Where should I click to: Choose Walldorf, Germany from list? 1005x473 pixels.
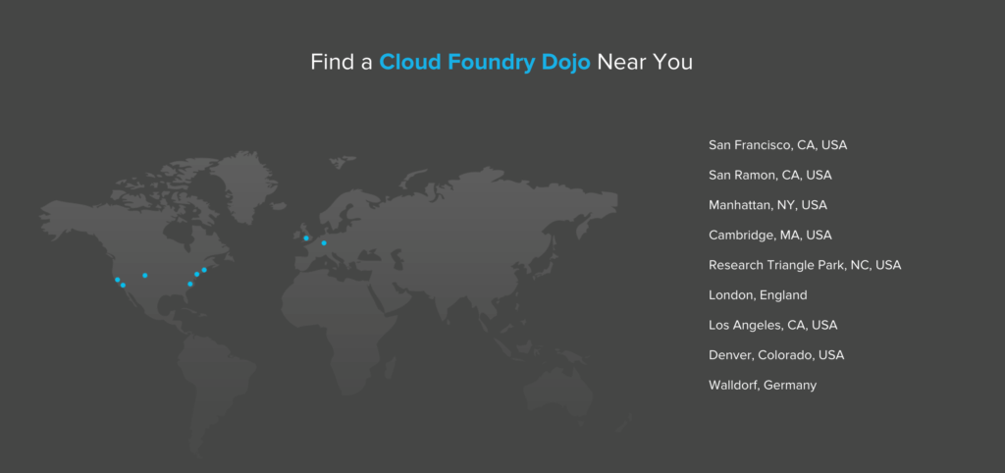click(x=762, y=386)
